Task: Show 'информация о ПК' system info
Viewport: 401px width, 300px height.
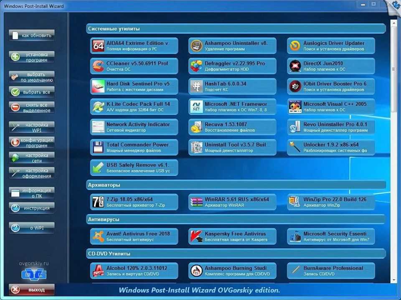Action: coord(32,193)
